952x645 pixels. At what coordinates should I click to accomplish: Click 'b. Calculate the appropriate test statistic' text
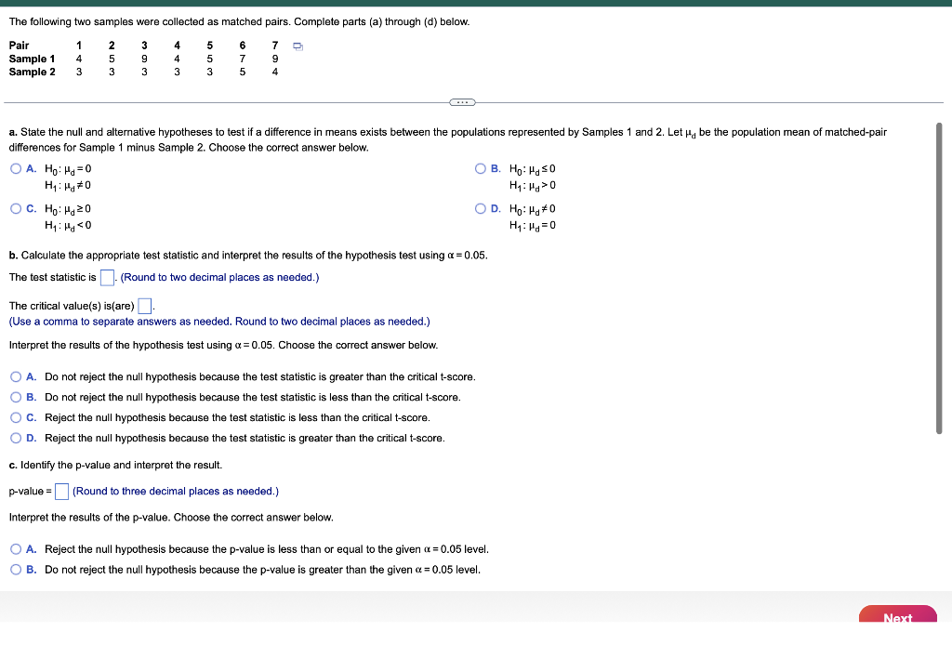(248, 256)
